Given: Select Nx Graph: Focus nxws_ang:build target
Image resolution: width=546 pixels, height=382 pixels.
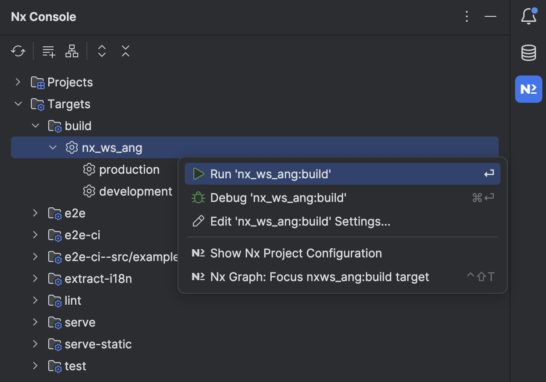Looking at the screenshot, I should [318, 276].
